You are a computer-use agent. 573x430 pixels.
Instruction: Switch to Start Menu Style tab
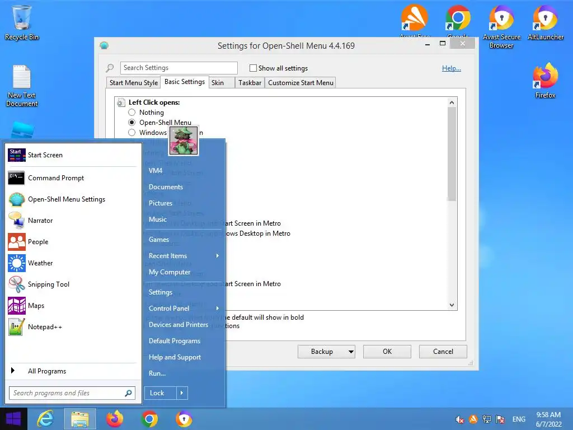[x=134, y=83]
